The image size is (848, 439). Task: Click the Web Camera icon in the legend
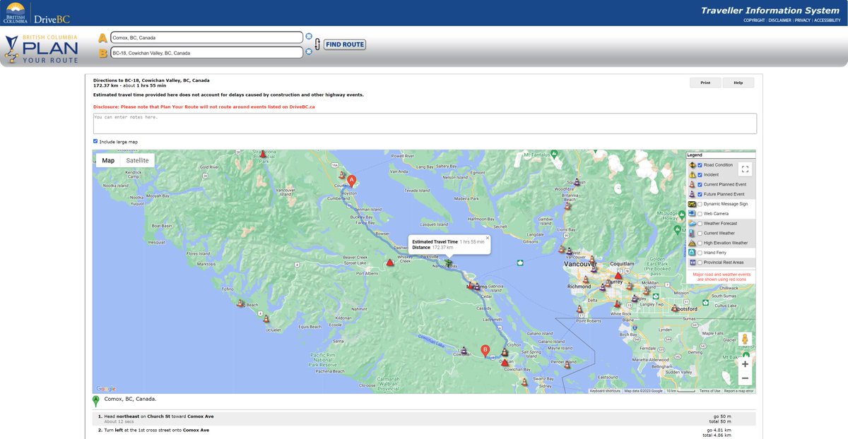pyautogui.click(x=692, y=214)
